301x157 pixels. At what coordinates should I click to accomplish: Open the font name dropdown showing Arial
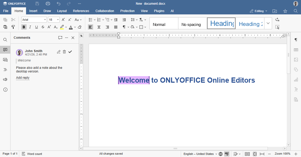click(34, 20)
